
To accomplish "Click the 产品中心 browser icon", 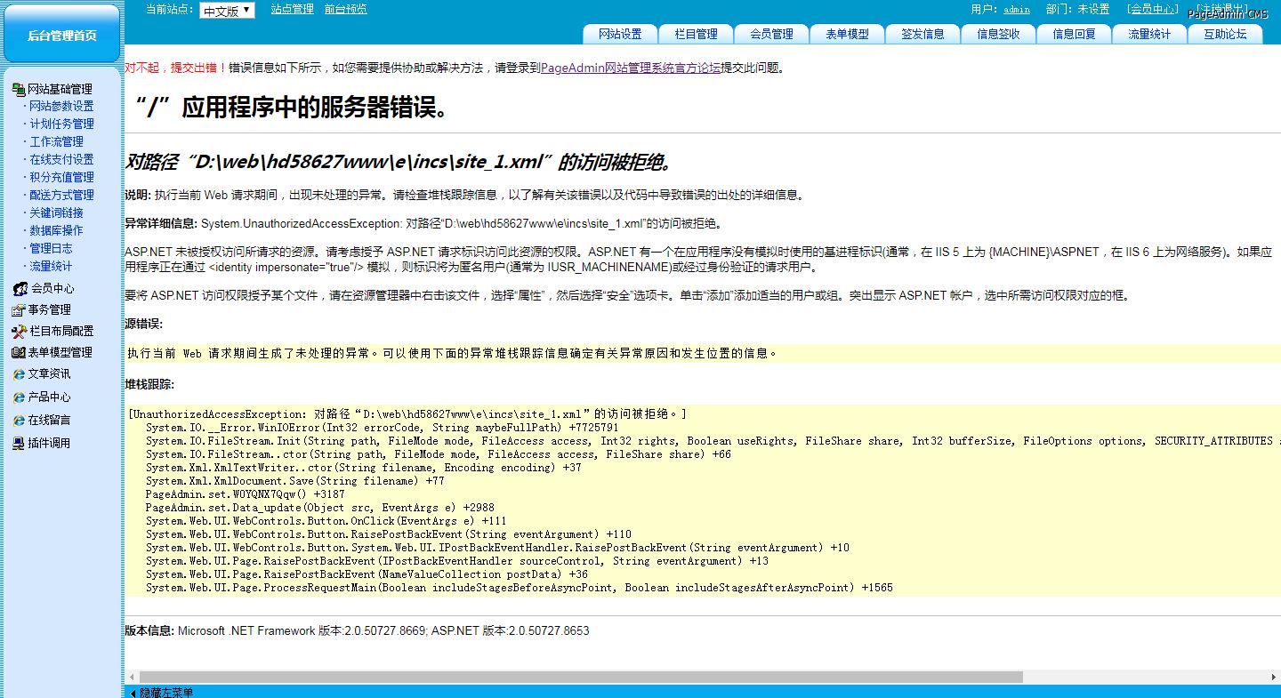I will [19, 397].
